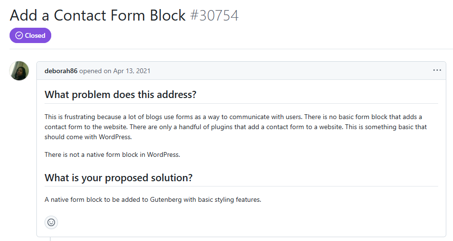Click the heading What problem does this address?

click(x=120, y=94)
